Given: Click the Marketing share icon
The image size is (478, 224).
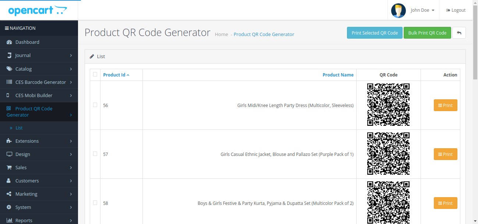Looking at the screenshot, I should [x=9, y=194].
